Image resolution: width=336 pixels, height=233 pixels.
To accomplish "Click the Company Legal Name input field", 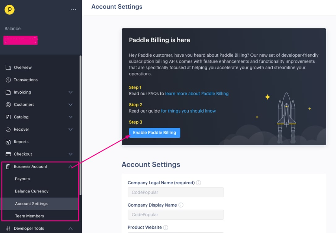I will [x=176, y=192].
